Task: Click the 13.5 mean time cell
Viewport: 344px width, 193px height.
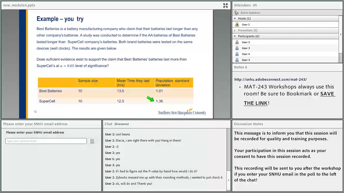Action: (x=120, y=91)
